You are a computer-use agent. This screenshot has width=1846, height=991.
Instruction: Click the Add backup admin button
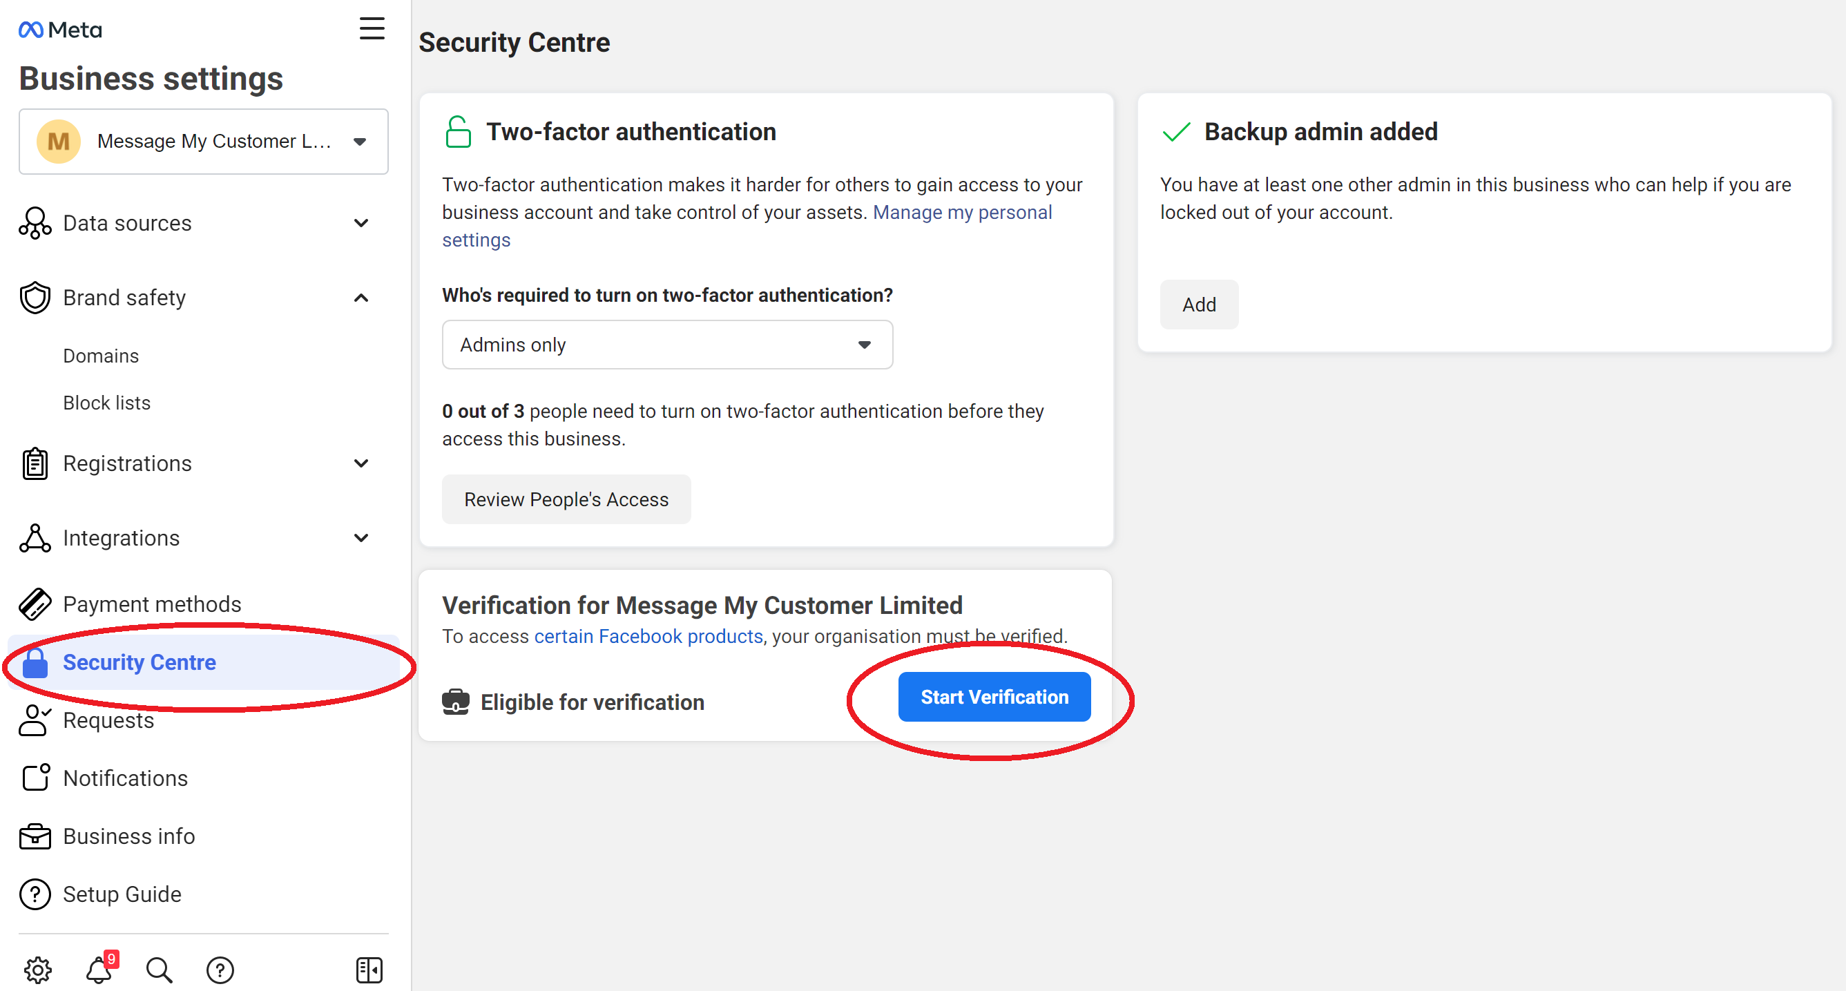[x=1198, y=305]
